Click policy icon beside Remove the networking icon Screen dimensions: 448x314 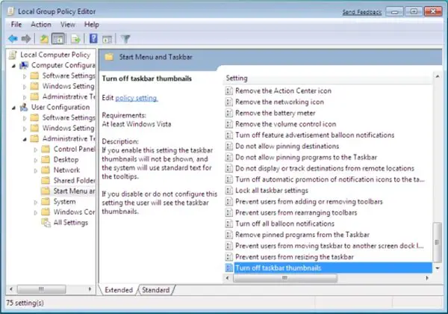pyautogui.click(x=229, y=102)
